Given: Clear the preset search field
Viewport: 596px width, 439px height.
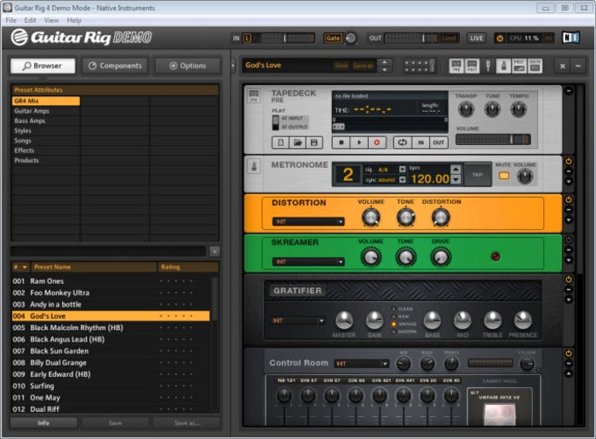Looking at the screenshot, I should [x=215, y=251].
